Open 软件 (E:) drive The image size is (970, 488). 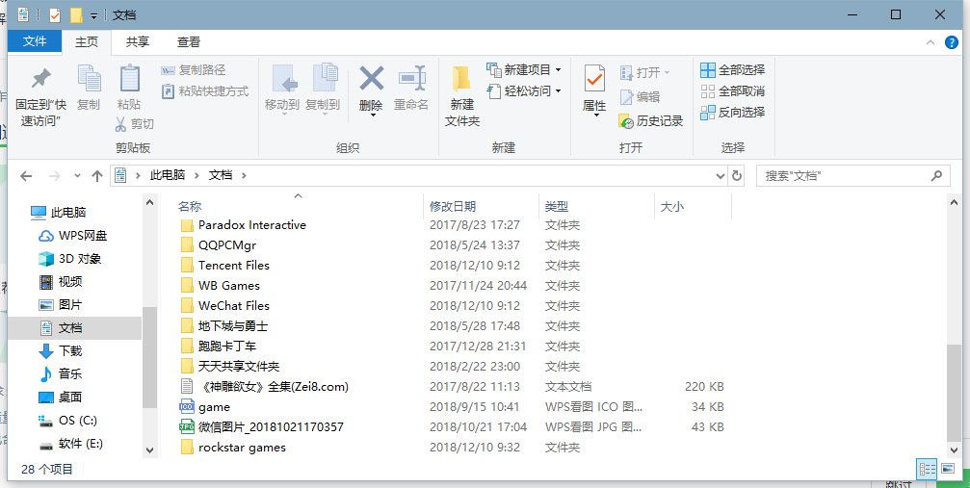point(80,444)
